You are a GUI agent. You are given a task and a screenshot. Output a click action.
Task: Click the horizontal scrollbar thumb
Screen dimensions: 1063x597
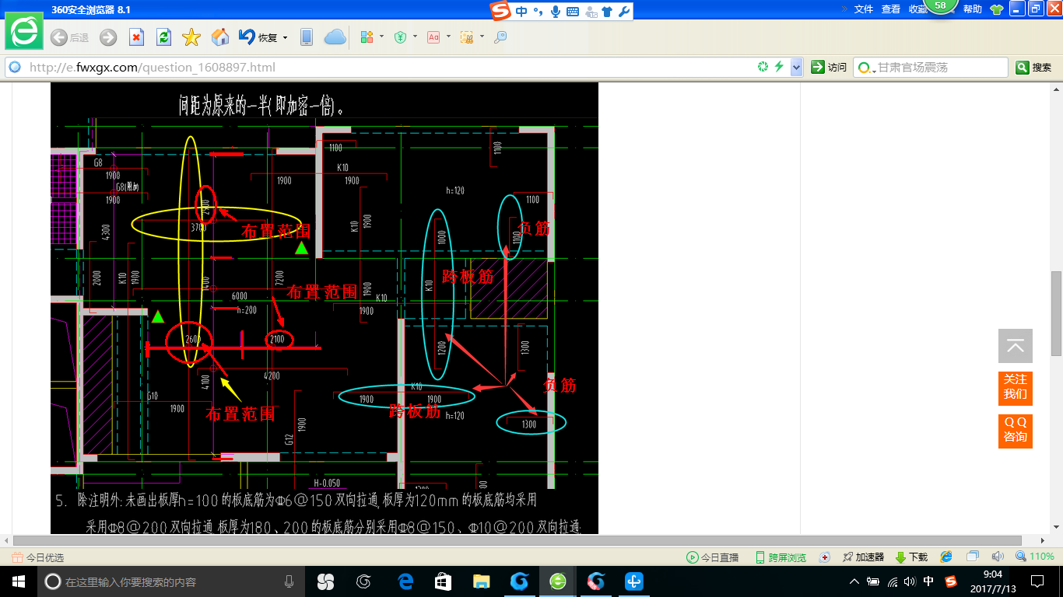[517, 540]
